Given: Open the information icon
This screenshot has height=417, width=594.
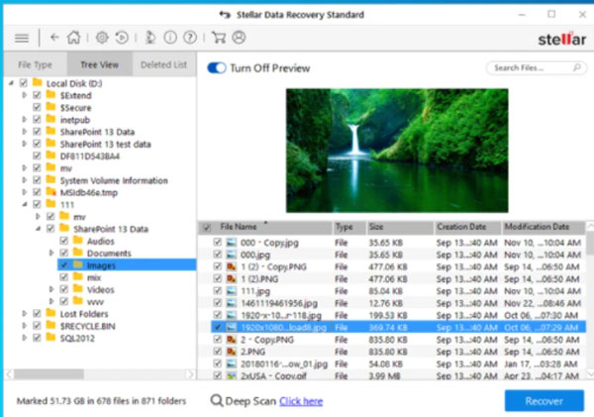Looking at the screenshot, I should point(170,38).
